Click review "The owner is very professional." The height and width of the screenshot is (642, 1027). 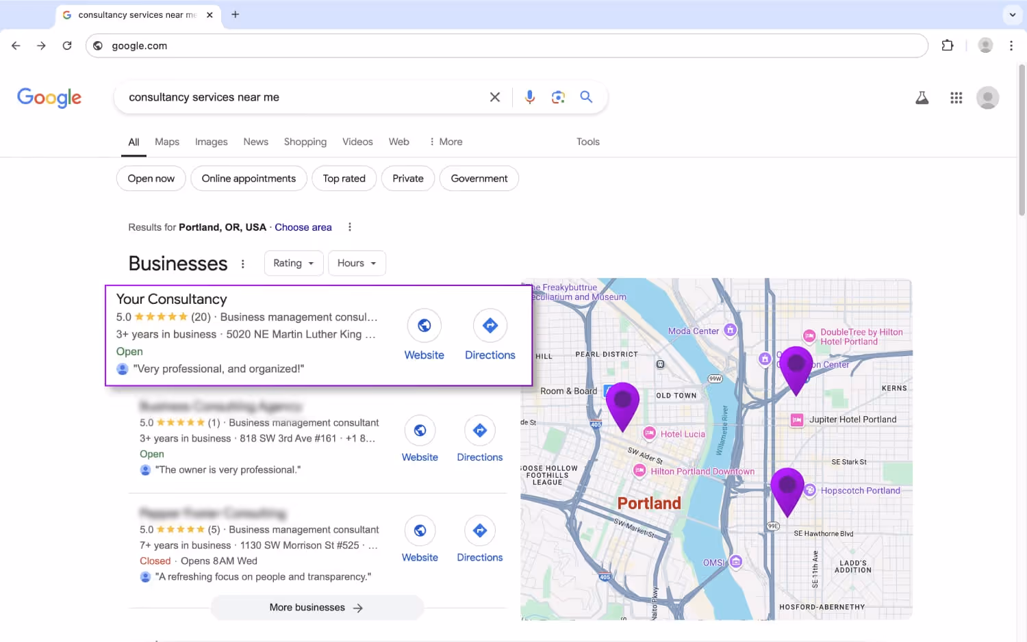coord(227,470)
